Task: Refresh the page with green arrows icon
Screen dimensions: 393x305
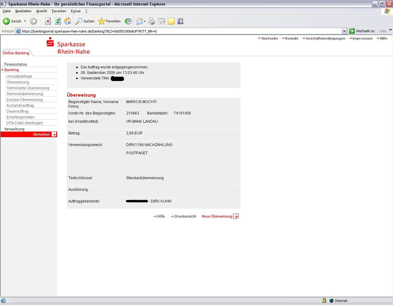Action: [x=58, y=21]
